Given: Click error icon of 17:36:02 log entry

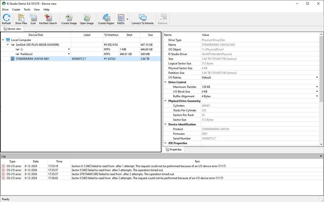Looking at the screenshot, I should [3, 178].
